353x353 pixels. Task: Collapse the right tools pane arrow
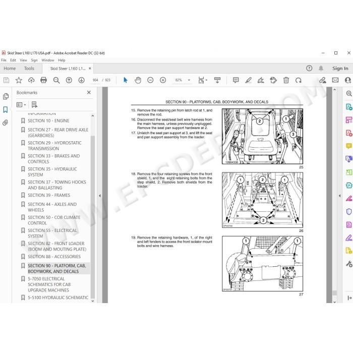(x=340, y=196)
